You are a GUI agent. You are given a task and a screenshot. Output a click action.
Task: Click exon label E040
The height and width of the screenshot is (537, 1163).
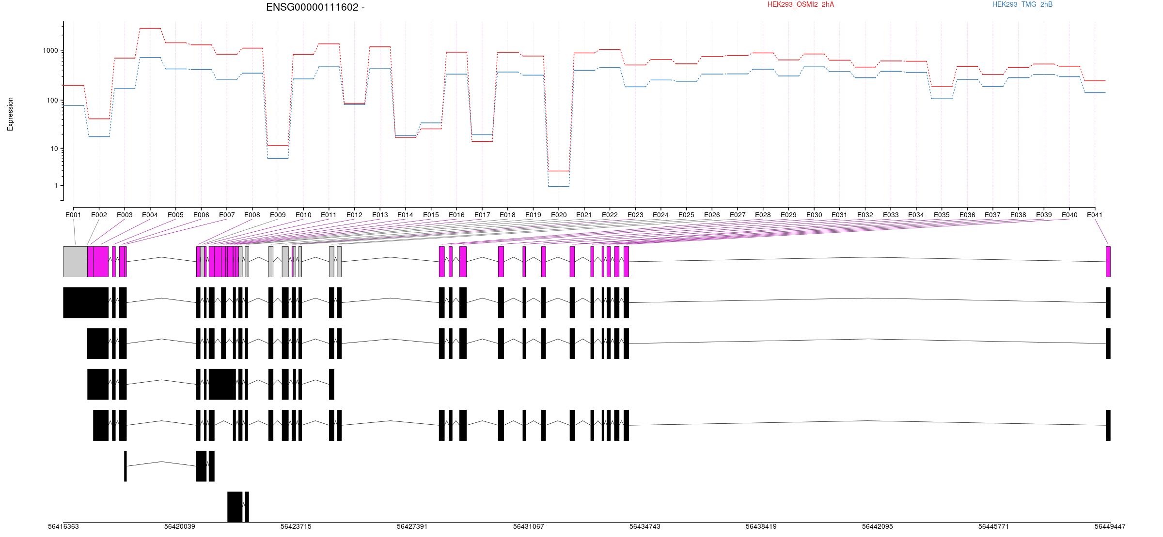(x=1069, y=215)
